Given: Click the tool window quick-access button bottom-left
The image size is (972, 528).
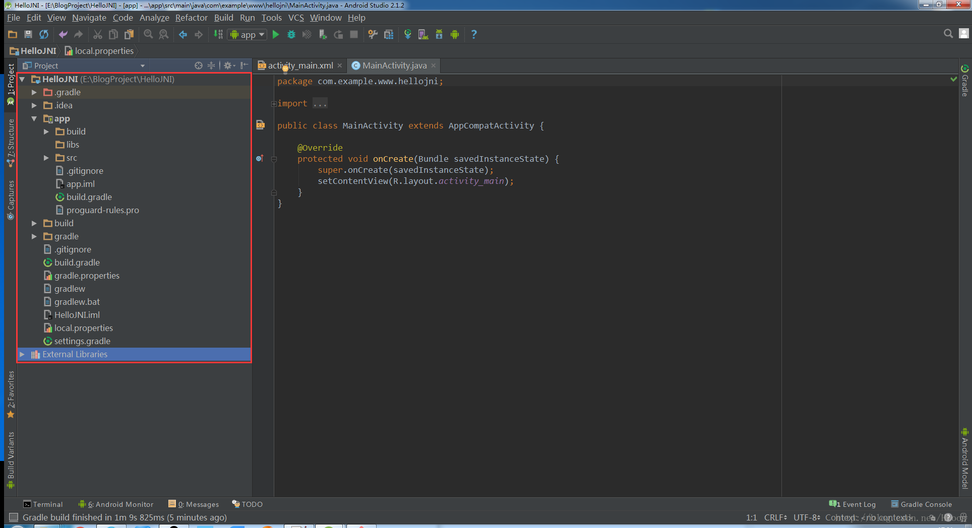Looking at the screenshot, I should pos(14,517).
